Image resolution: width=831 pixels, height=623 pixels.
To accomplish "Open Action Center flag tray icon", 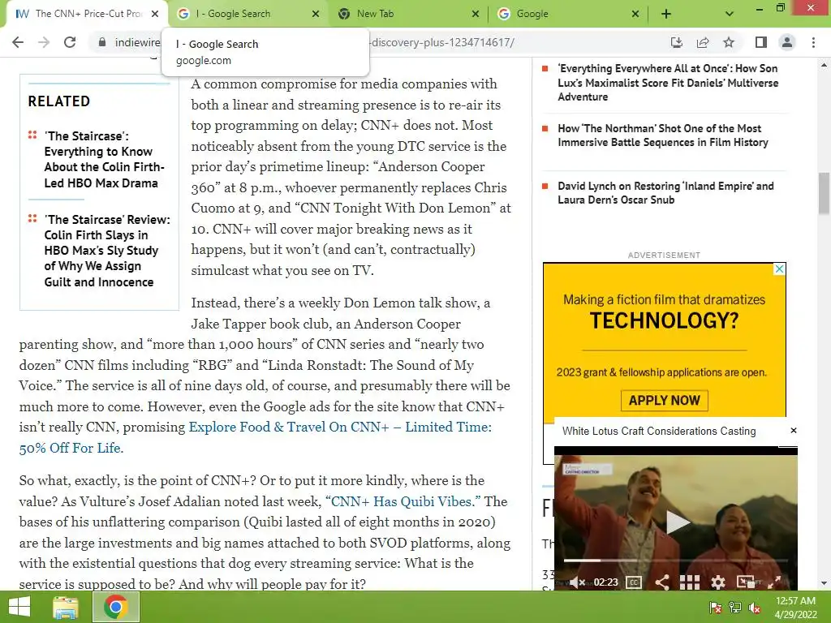I will tap(716, 608).
